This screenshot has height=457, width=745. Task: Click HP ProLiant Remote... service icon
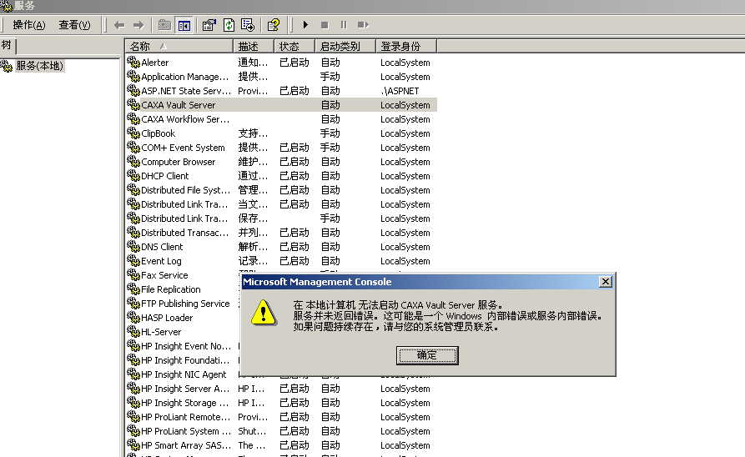pyautogui.click(x=133, y=417)
